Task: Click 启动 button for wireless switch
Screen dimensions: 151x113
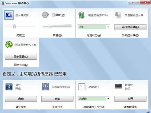Action: (x=57, y=99)
